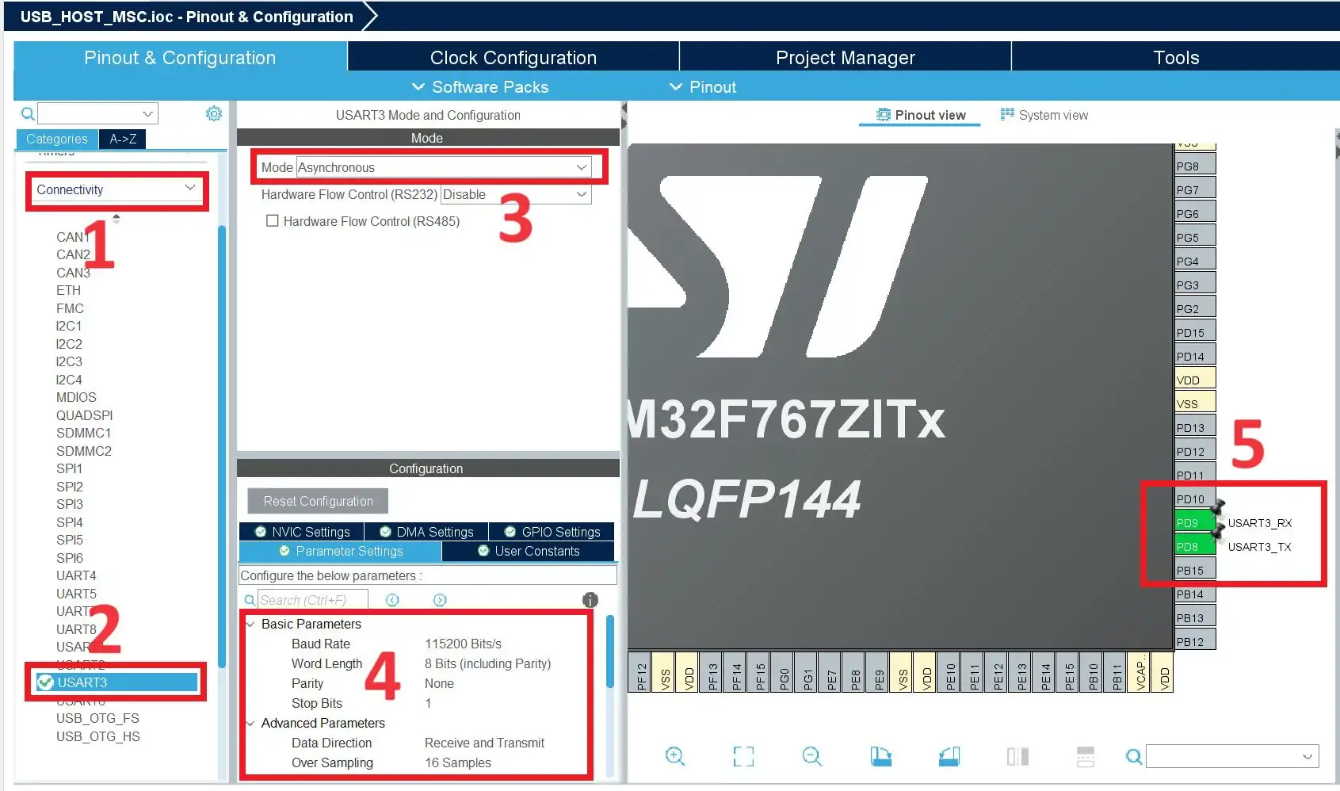1340x791 pixels.
Task: Click the parameter search magnifier icon
Action: [250, 600]
